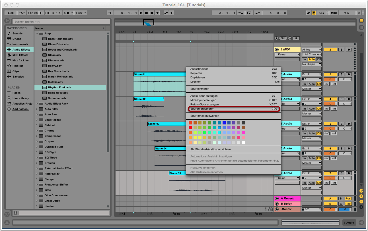Open the Packs place in browser

point(16,93)
